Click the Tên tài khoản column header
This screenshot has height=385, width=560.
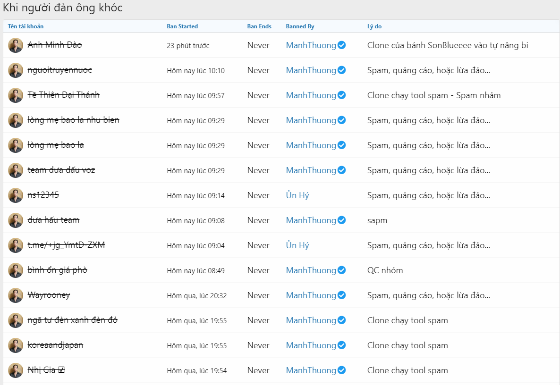(x=25, y=26)
